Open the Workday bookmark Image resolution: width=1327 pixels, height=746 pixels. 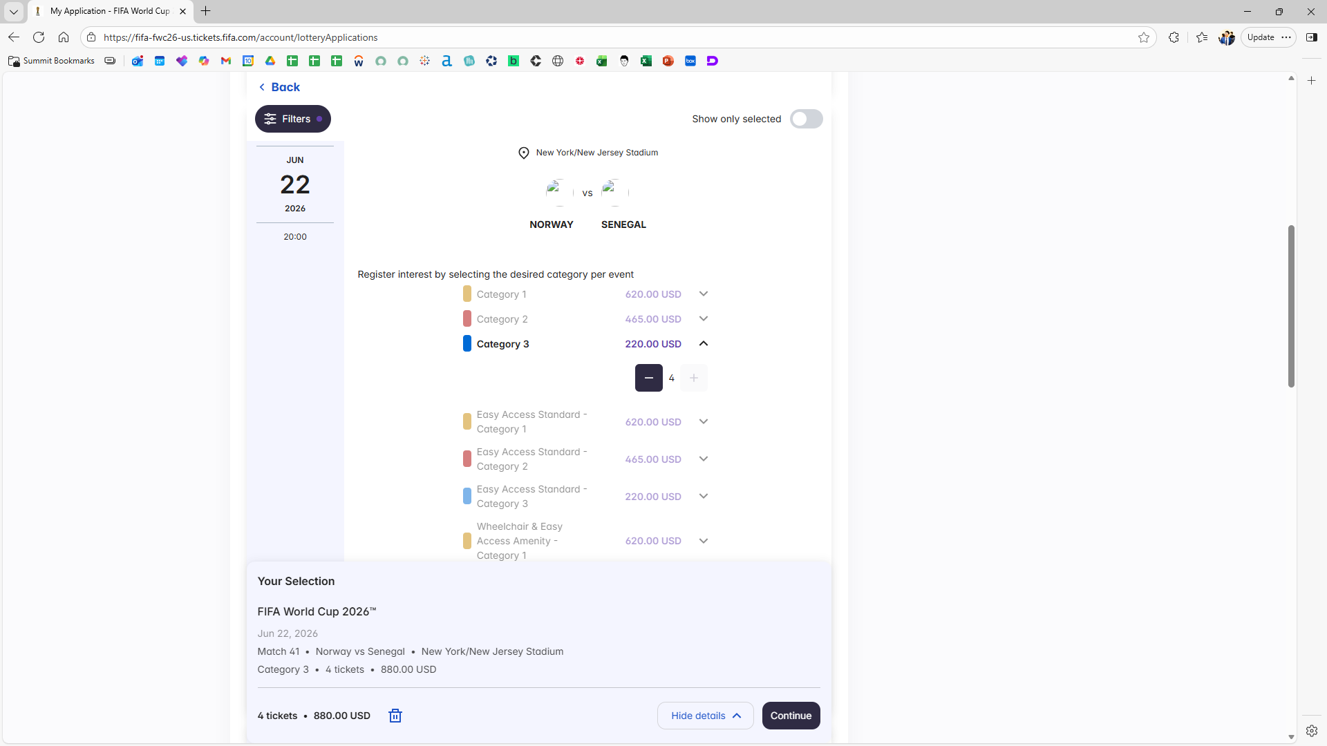[359, 61]
